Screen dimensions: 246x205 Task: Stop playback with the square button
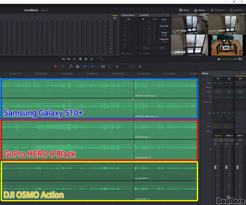pos(80,59)
